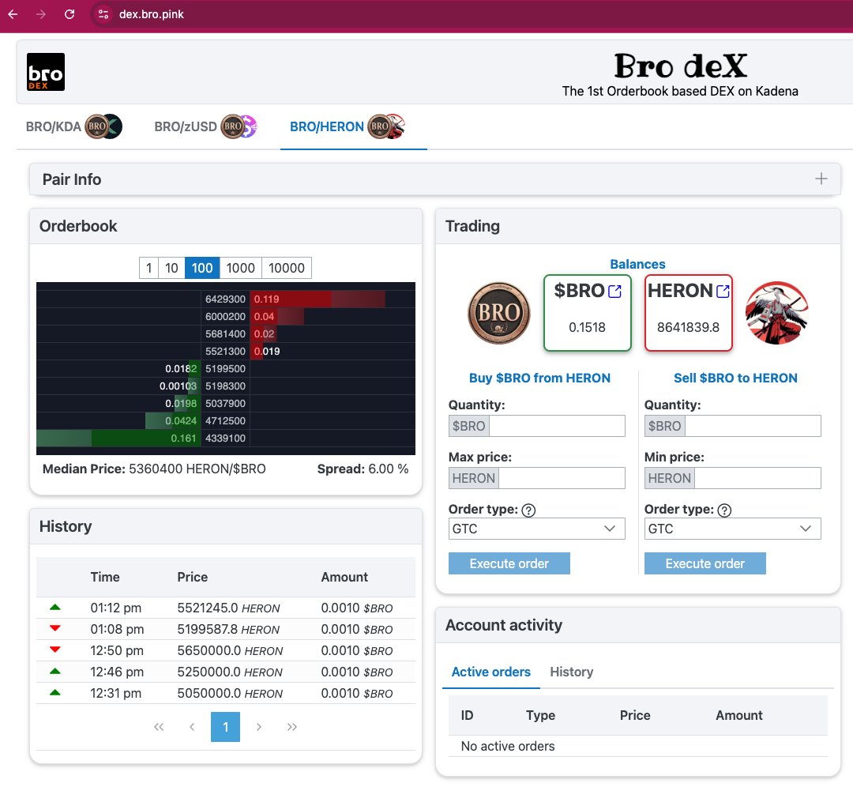The height and width of the screenshot is (787, 853).
Task: Click the $BRO balance card
Action: tap(588, 313)
